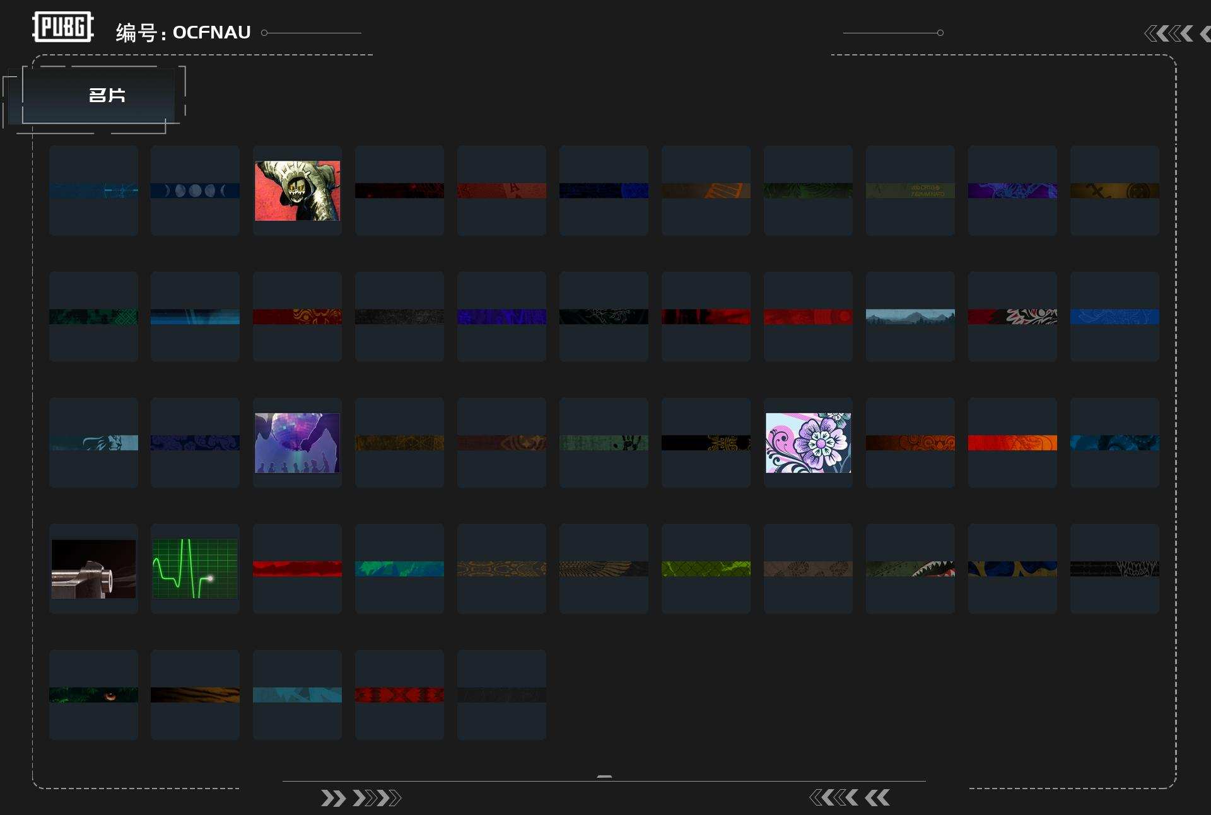Click the 编号: OCFNAU code text
The height and width of the screenshot is (815, 1211).
[x=183, y=32]
